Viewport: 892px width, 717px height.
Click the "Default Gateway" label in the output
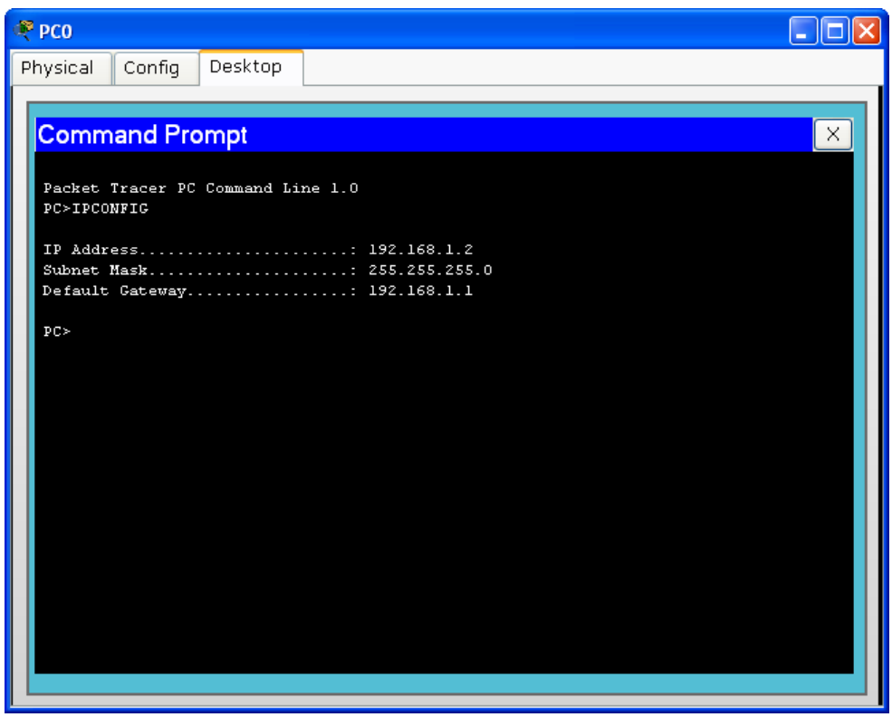114,291
